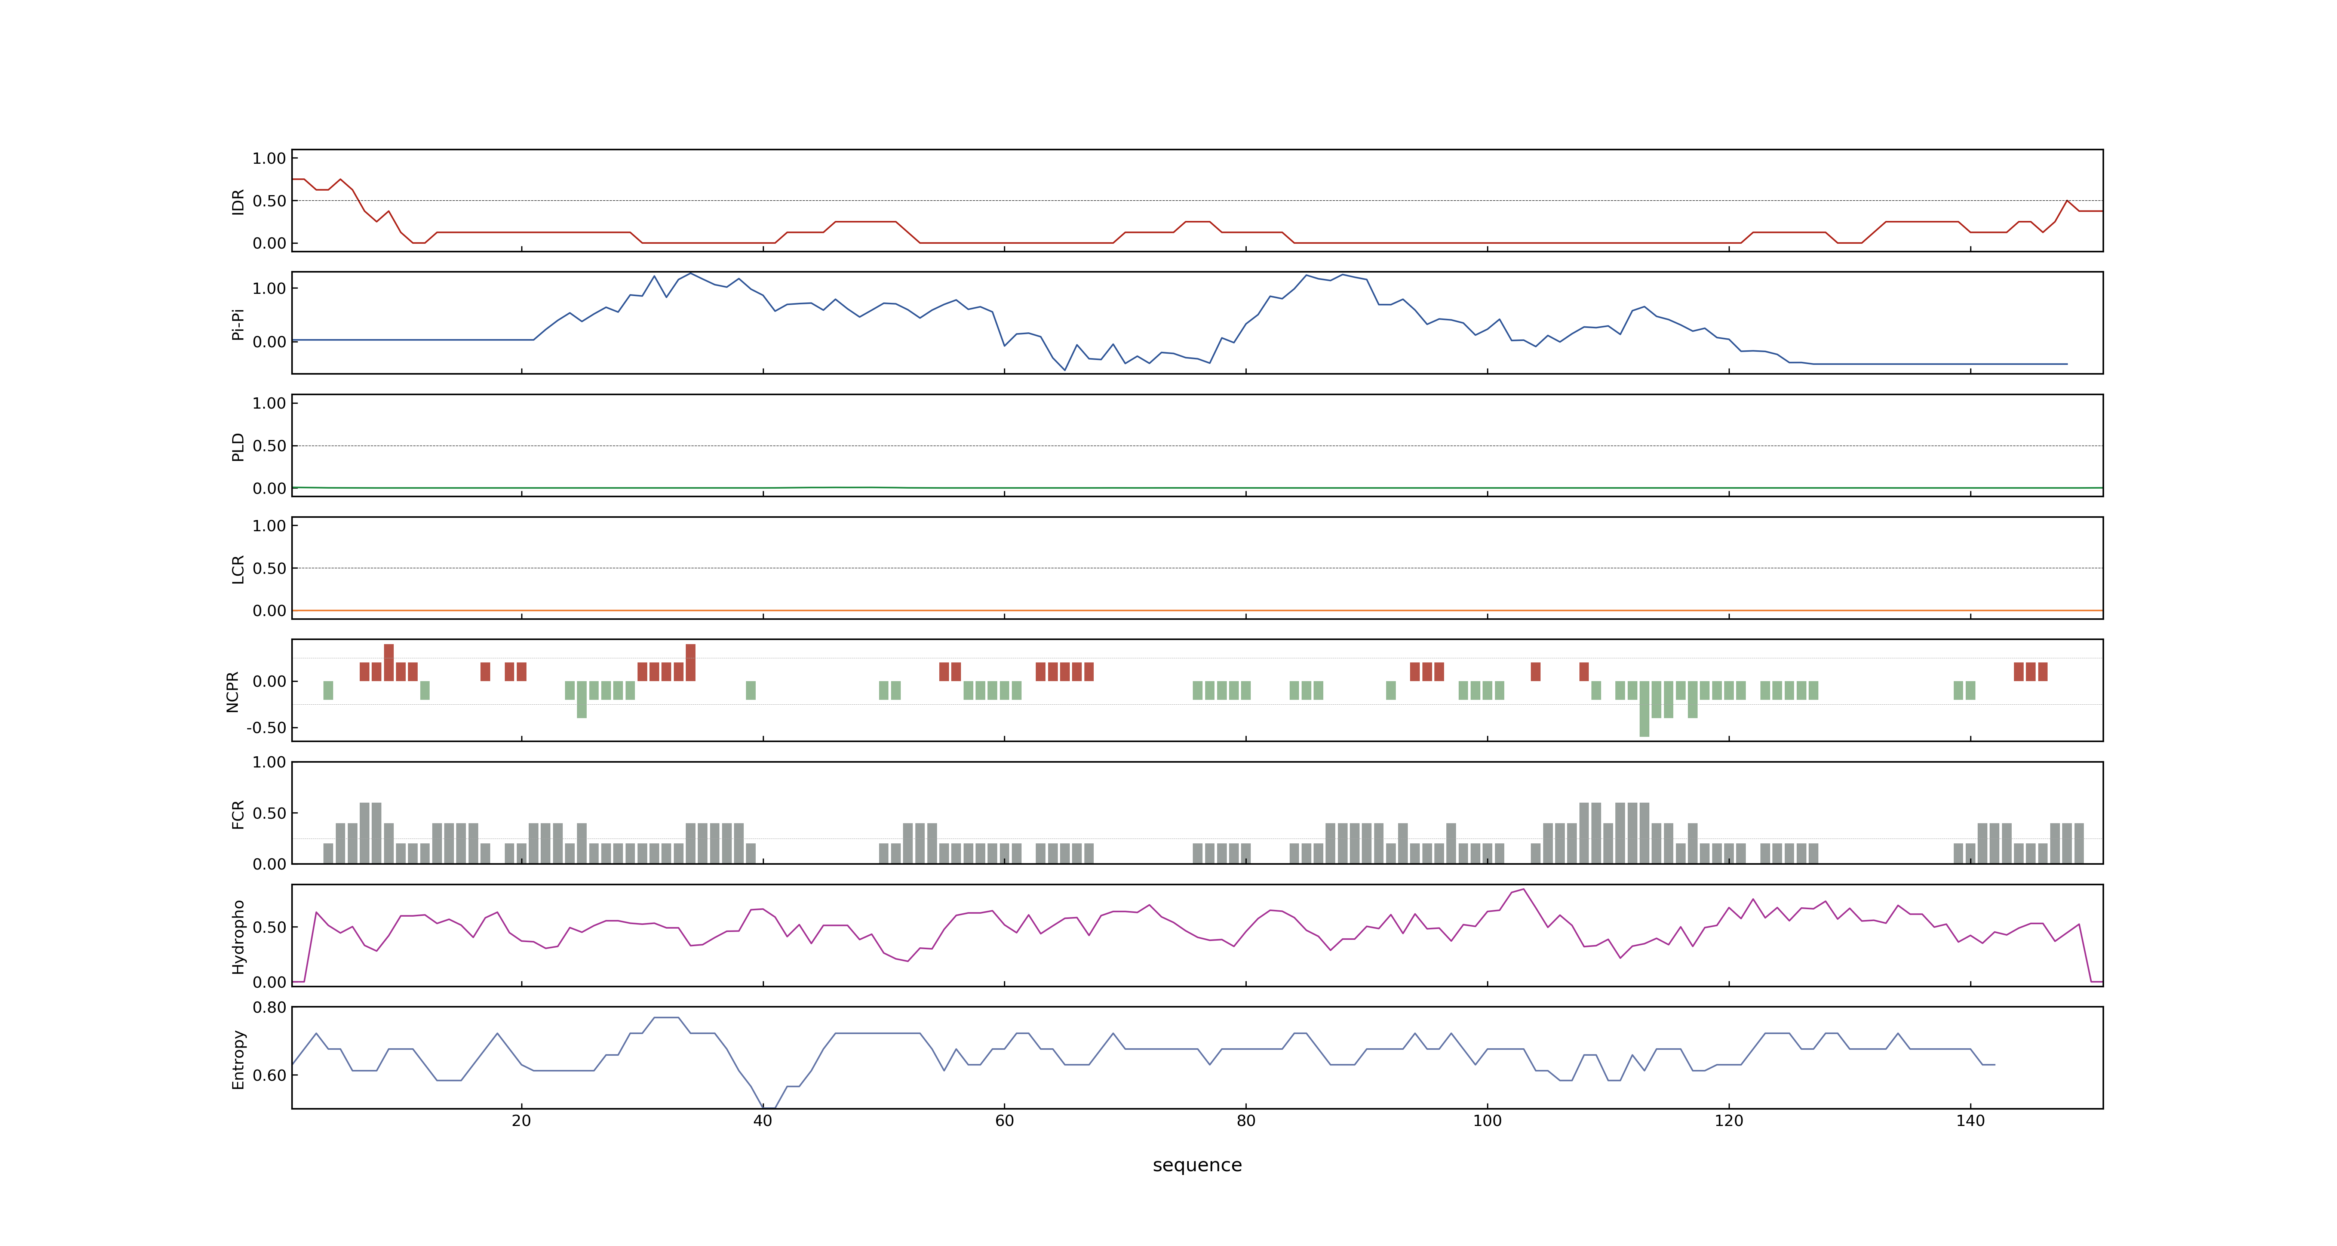The height and width of the screenshot is (1246, 2337).
Task: Select the LCR y-axis label
Action: 238,569
